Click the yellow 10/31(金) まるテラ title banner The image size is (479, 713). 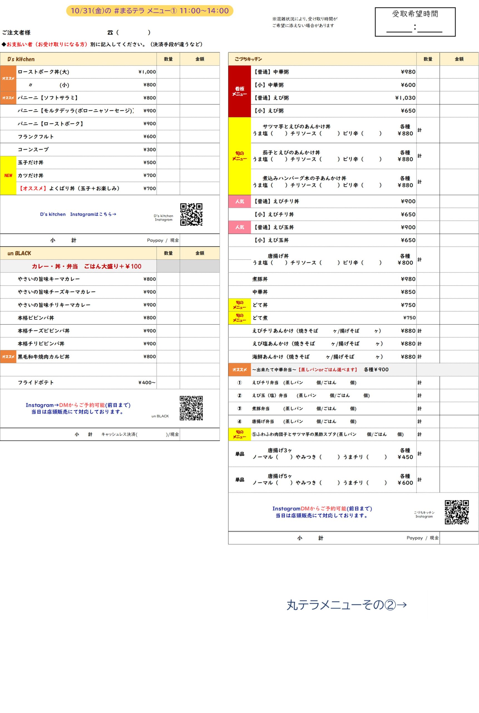(x=150, y=11)
